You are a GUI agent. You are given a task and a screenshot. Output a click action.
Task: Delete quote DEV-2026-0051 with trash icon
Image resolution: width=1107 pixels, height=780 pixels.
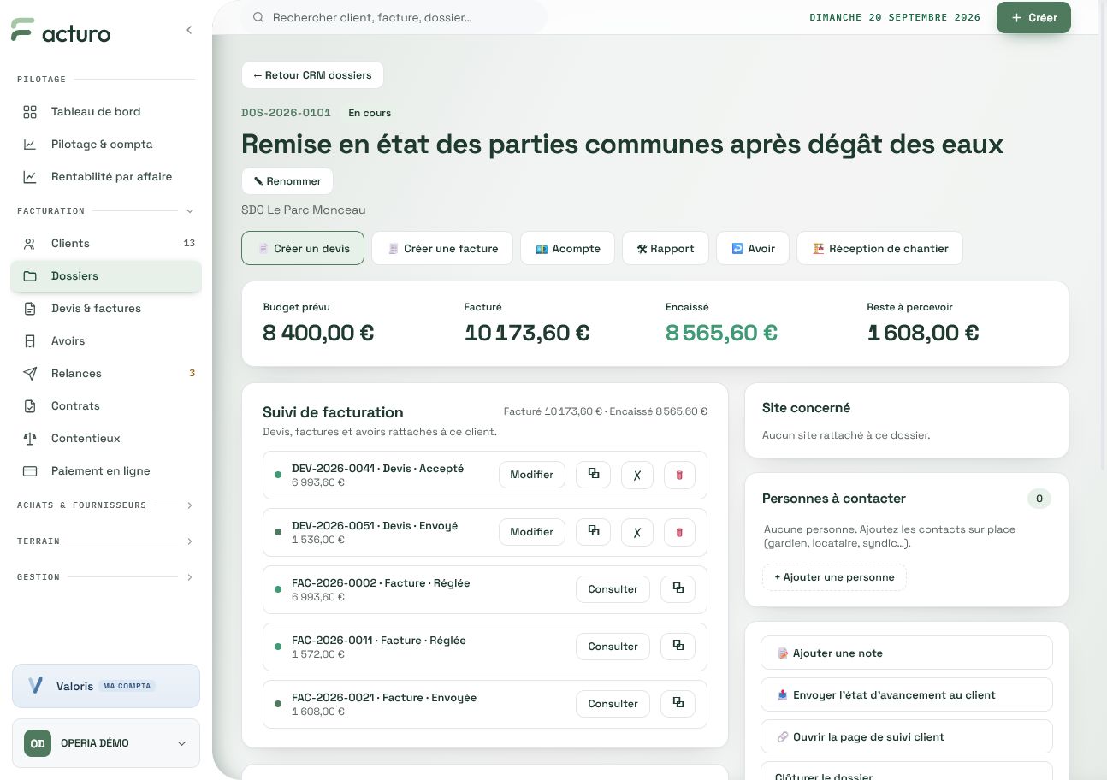click(679, 532)
